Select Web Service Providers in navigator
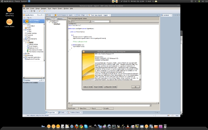Screen dimensions: 208x130 [36, 50]
